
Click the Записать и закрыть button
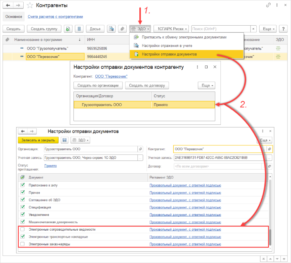click(x=38, y=140)
